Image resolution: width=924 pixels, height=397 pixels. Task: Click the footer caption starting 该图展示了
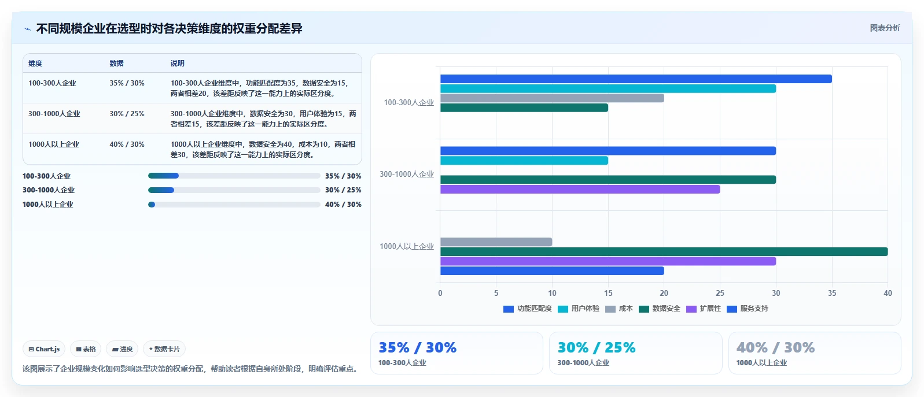(x=192, y=369)
